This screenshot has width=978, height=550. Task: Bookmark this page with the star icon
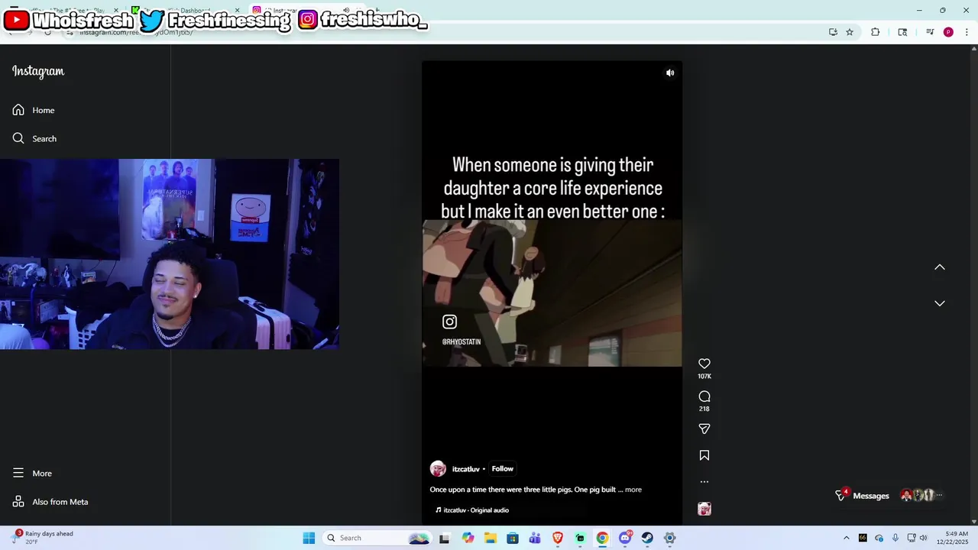coord(850,32)
